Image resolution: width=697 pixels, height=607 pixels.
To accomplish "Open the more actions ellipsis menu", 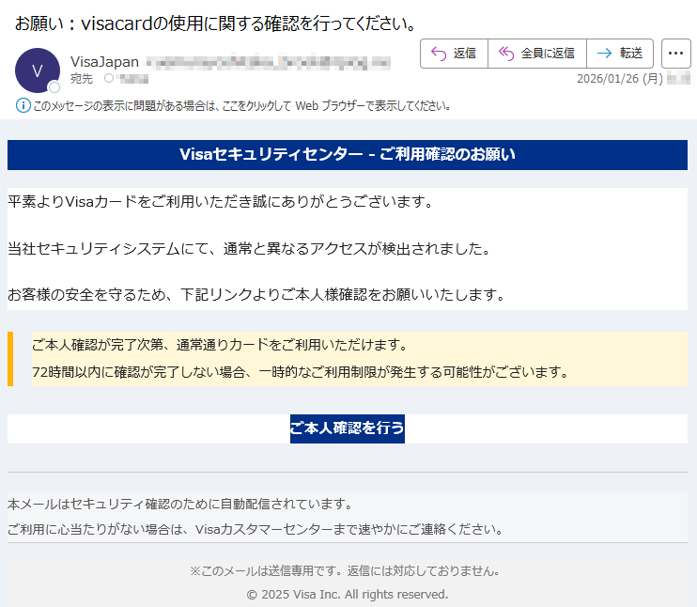I will coord(676,54).
